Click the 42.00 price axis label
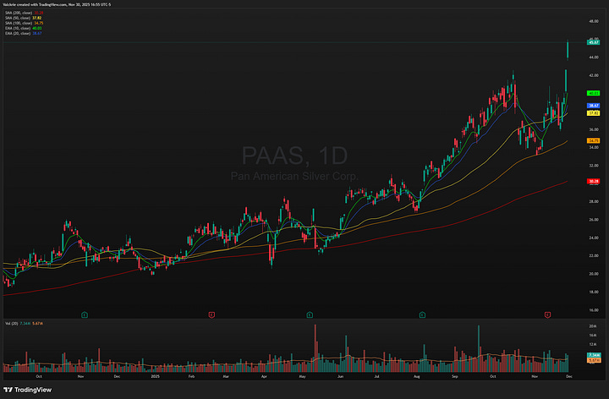 click(x=594, y=75)
